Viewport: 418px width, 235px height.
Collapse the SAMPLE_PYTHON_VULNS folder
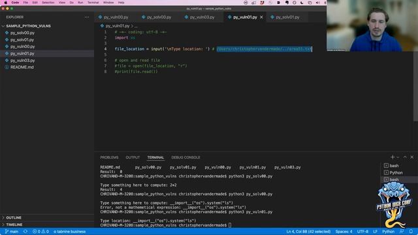click(x=28, y=26)
